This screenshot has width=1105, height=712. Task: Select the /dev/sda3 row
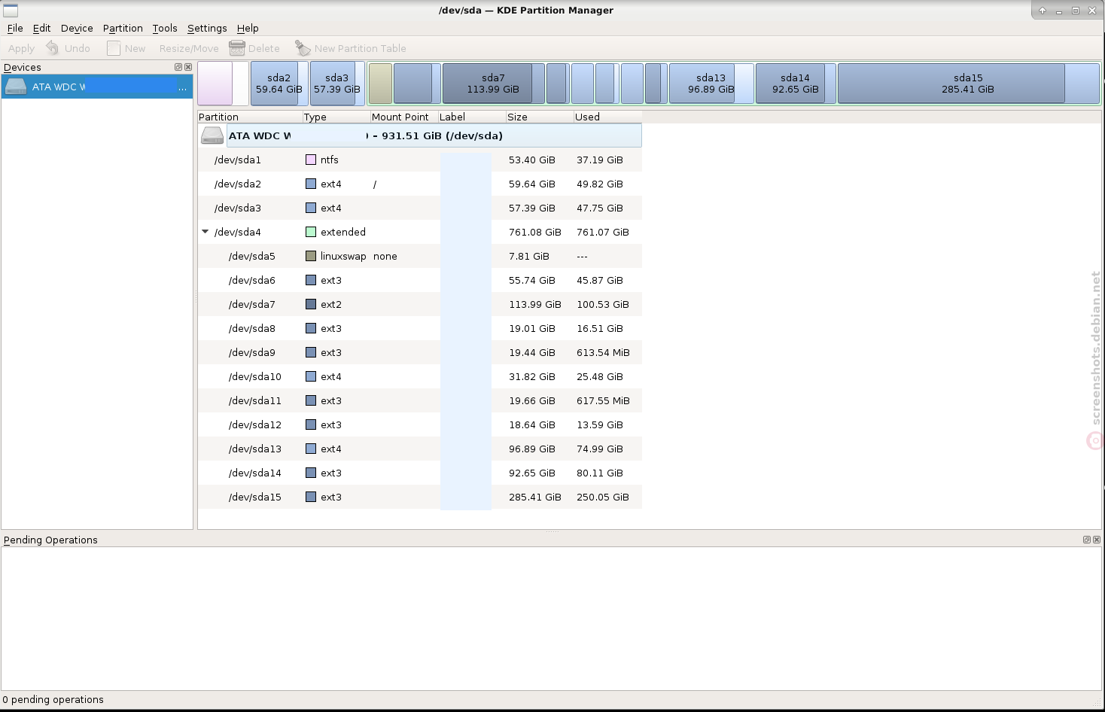[420, 208]
